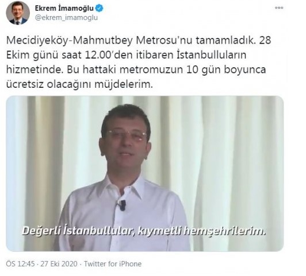This screenshot has width=306, height=276.
Task: Open the @ekrem_imamoglu handle link
Action: [x=66, y=18]
